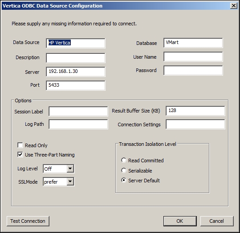Select Read Committed isolation level
Viewport: 240px width, 233px height.
124,160
